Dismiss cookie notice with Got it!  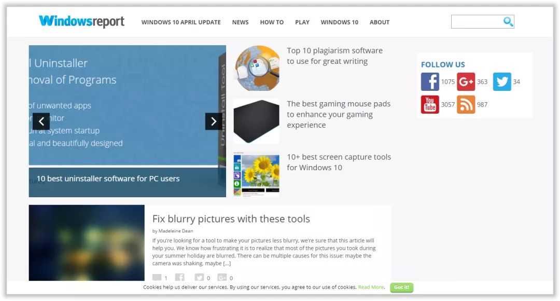tap(402, 288)
